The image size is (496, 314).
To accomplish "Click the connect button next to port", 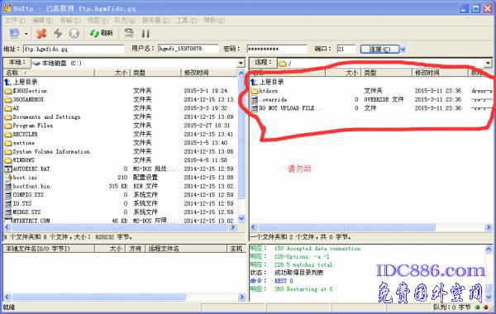I will pos(379,49).
